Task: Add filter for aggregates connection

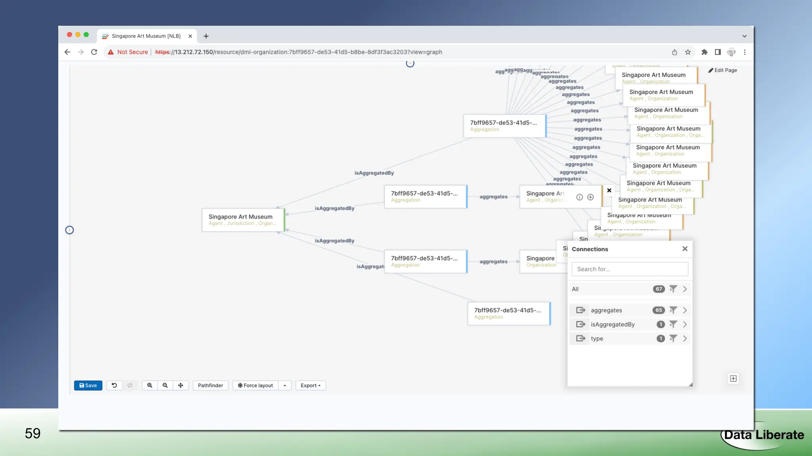Action: [x=673, y=310]
